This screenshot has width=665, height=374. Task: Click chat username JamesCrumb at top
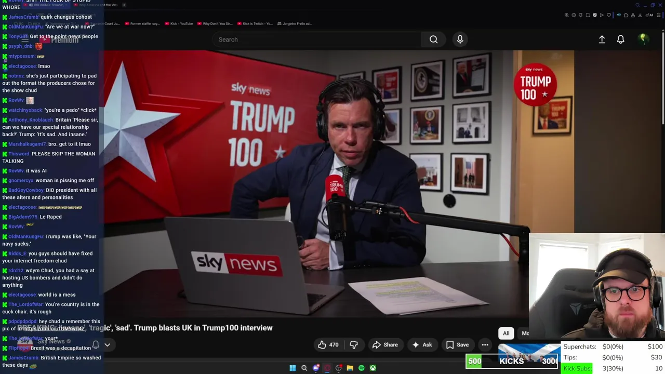[23, 17]
